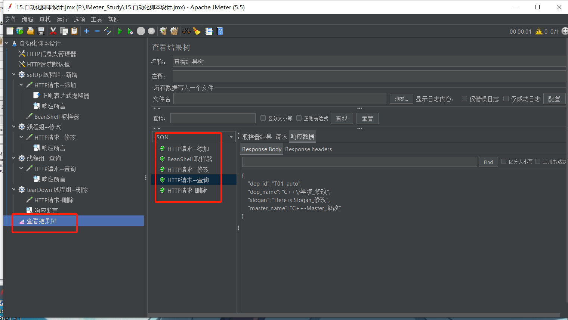Click the 文件名 input field
568x320 pixels.
tap(280, 99)
